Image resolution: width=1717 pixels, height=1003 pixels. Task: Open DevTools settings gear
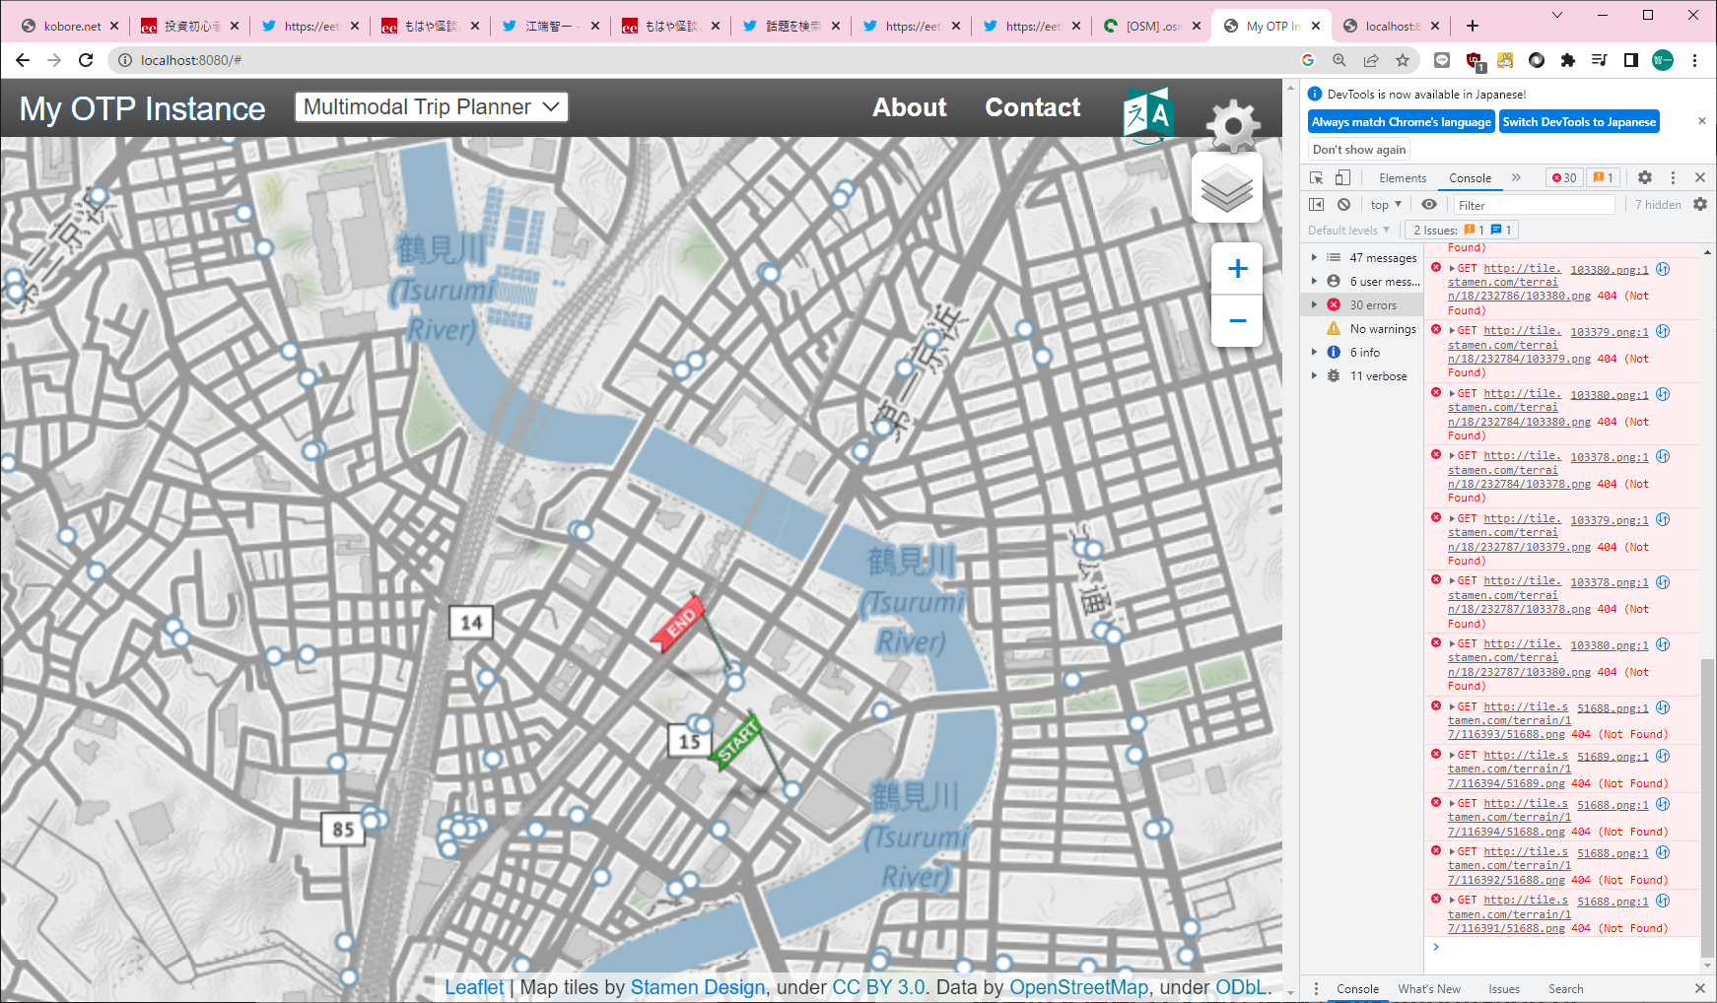coord(1644,178)
